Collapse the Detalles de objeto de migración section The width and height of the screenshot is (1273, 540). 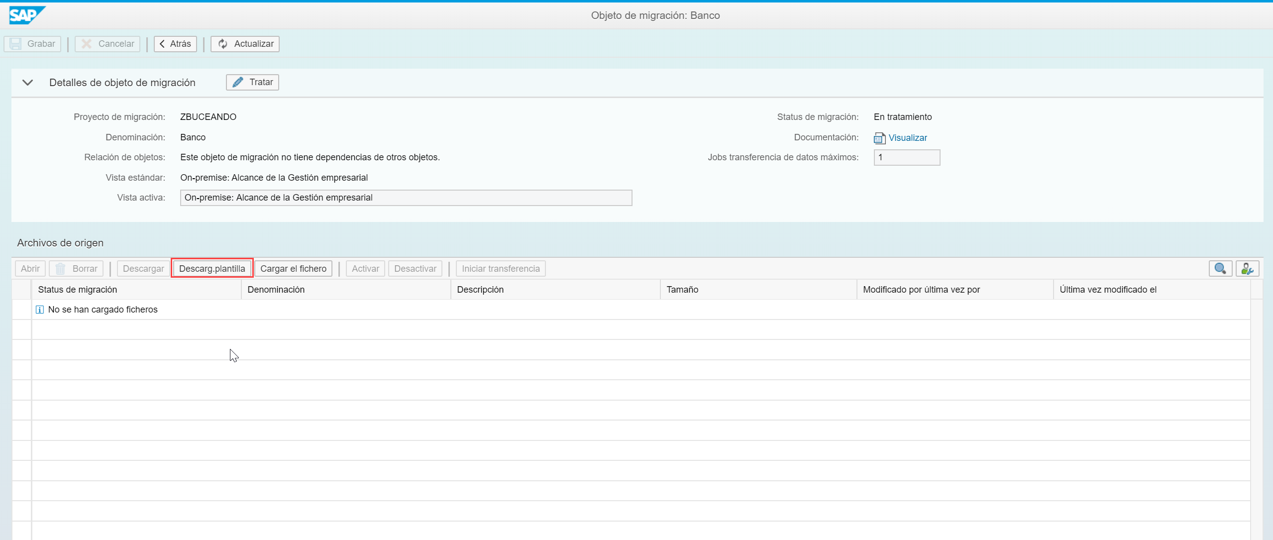[x=28, y=83]
